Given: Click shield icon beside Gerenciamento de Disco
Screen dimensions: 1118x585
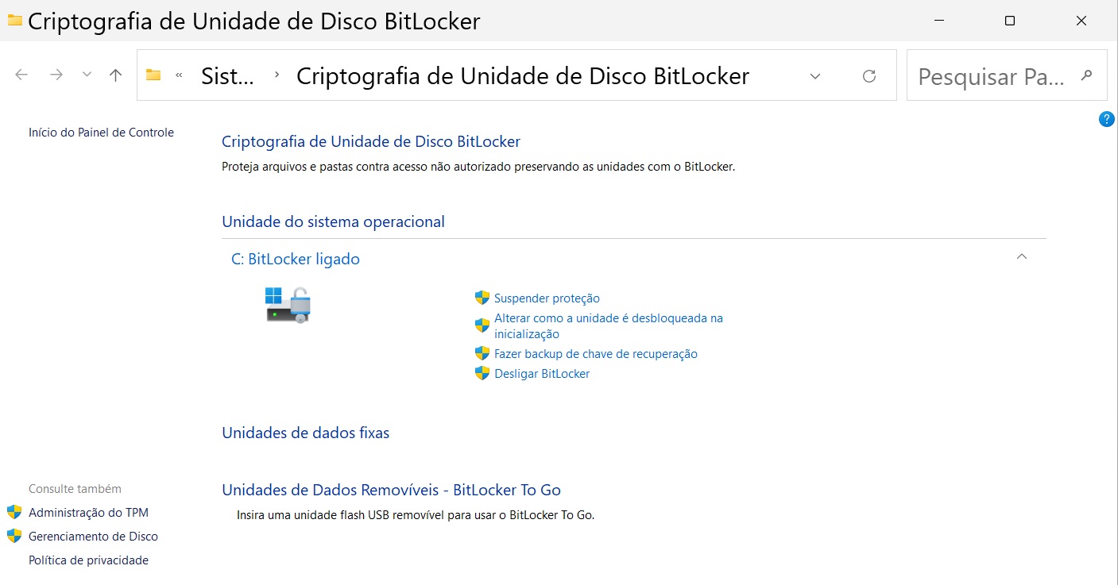Looking at the screenshot, I should pyautogui.click(x=14, y=536).
